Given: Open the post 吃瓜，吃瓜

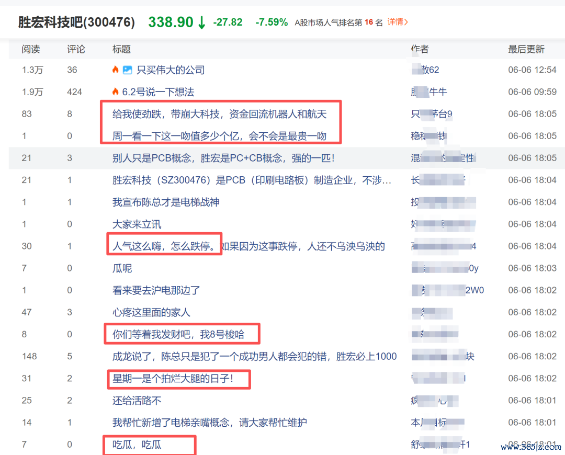Looking at the screenshot, I should 137,445.
